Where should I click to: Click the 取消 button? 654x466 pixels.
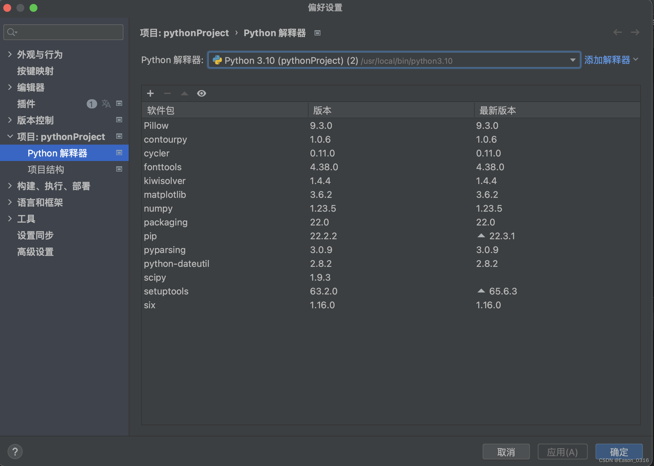point(506,452)
